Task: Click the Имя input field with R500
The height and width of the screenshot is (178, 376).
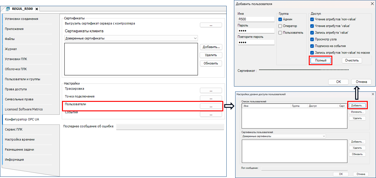Action: coord(256,19)
